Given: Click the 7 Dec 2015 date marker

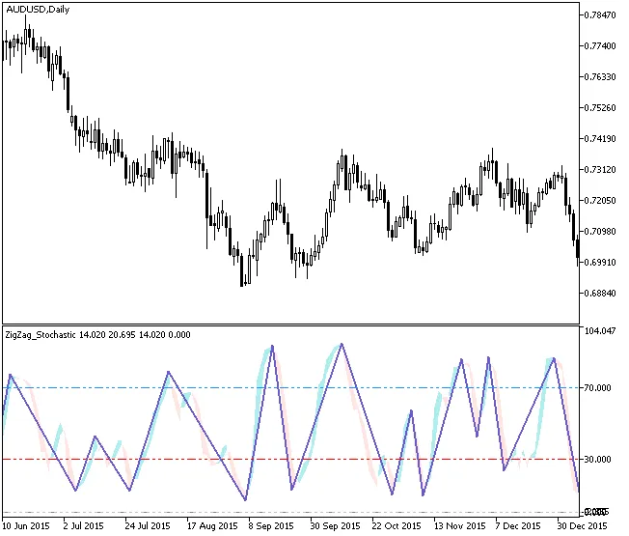Looking at the screenshot, I should tap(518, 526).
